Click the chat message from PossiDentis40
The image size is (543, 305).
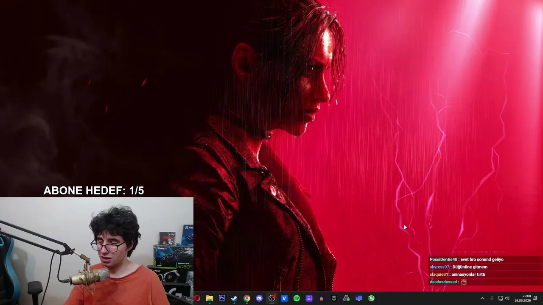[x=466, y=259]
